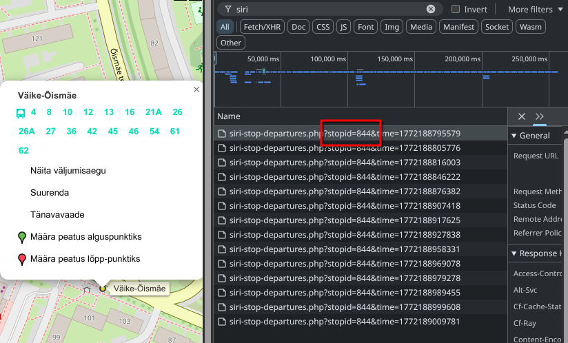Viewport: 568px width, 343px height.
Task: Toggle the All request types filter
Action: [225, 27]
